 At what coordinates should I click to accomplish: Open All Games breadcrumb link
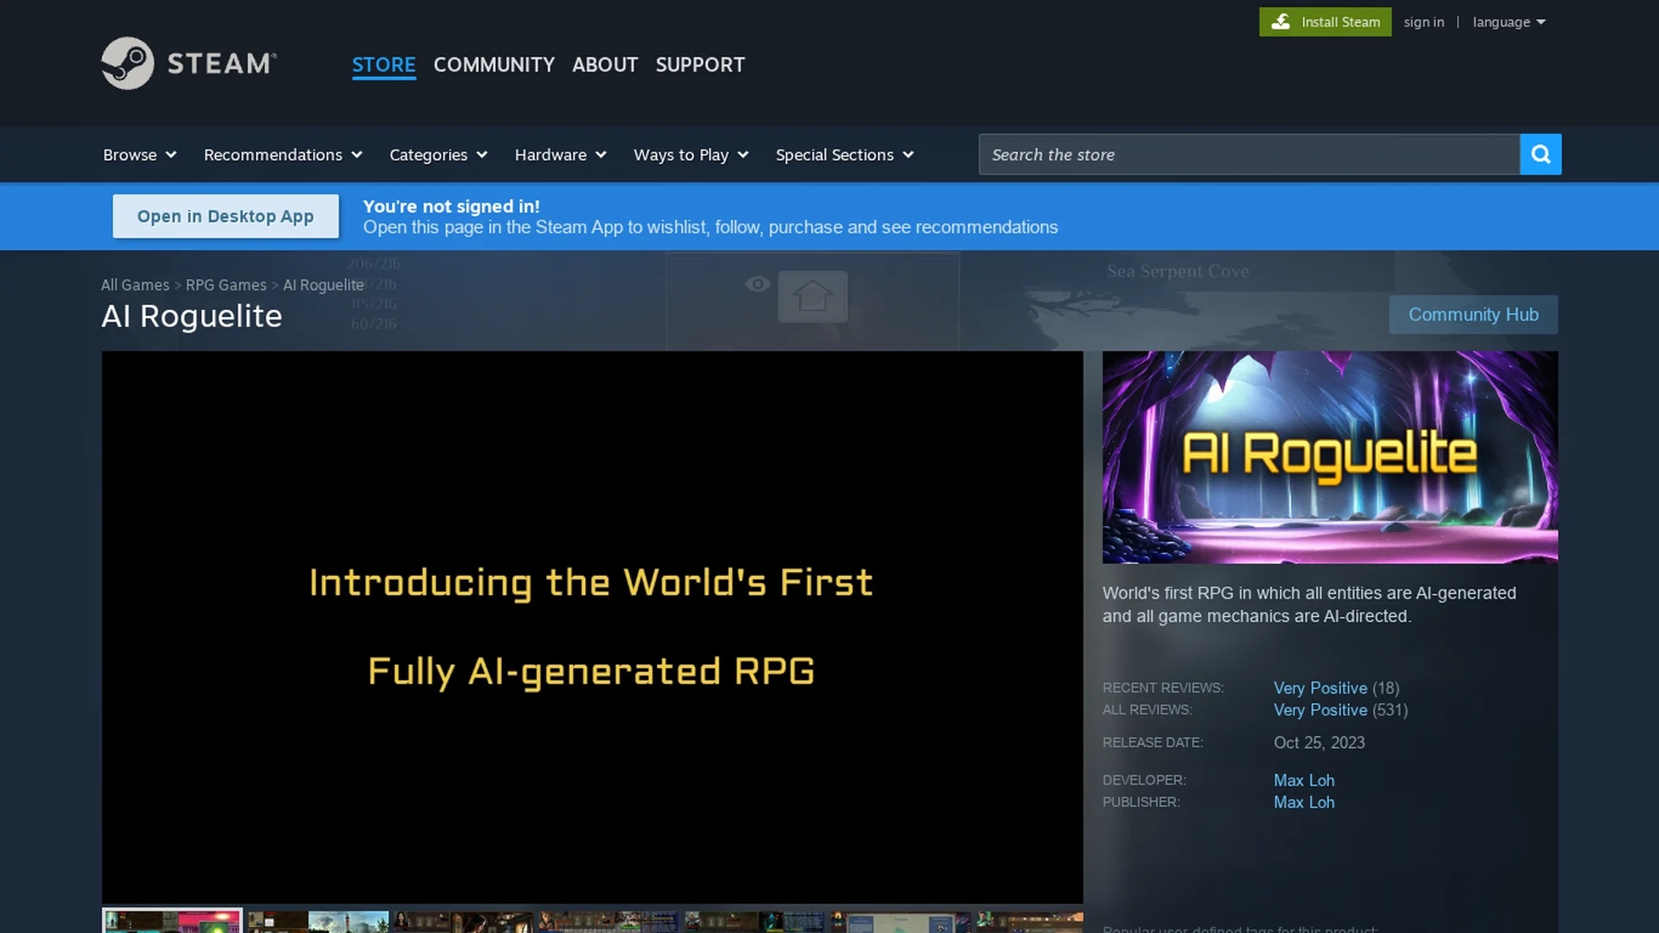(x=135, y=285)
